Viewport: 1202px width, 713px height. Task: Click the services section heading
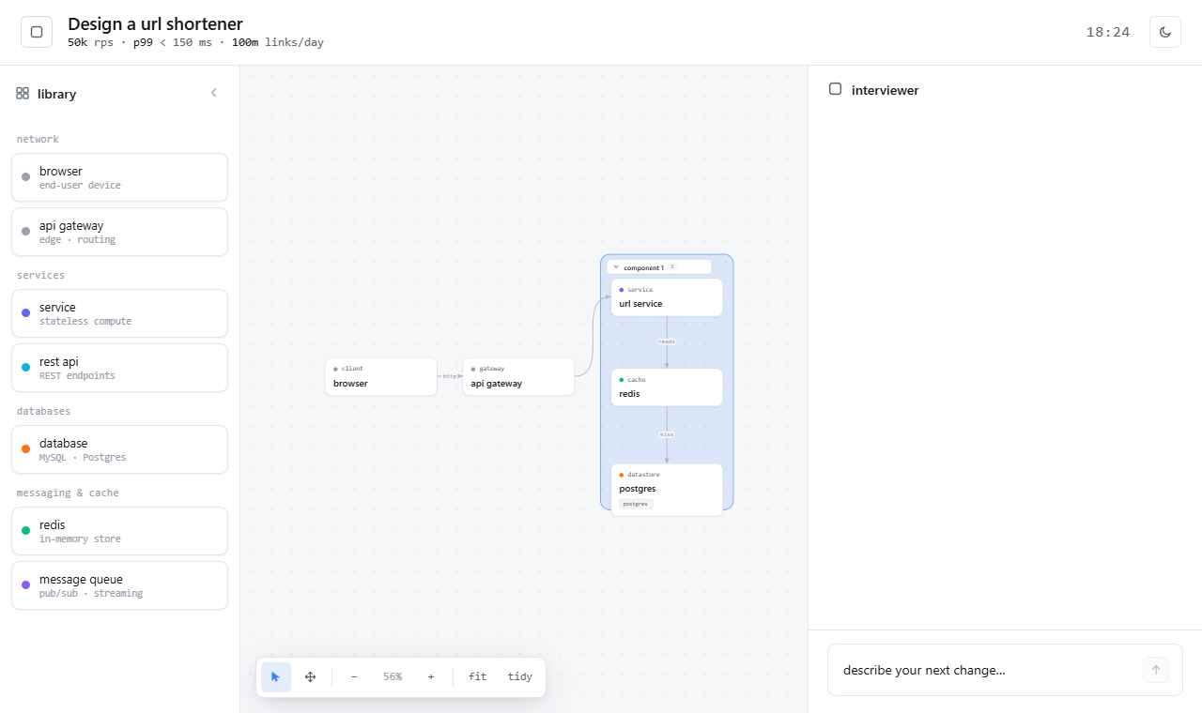point(40,275)
